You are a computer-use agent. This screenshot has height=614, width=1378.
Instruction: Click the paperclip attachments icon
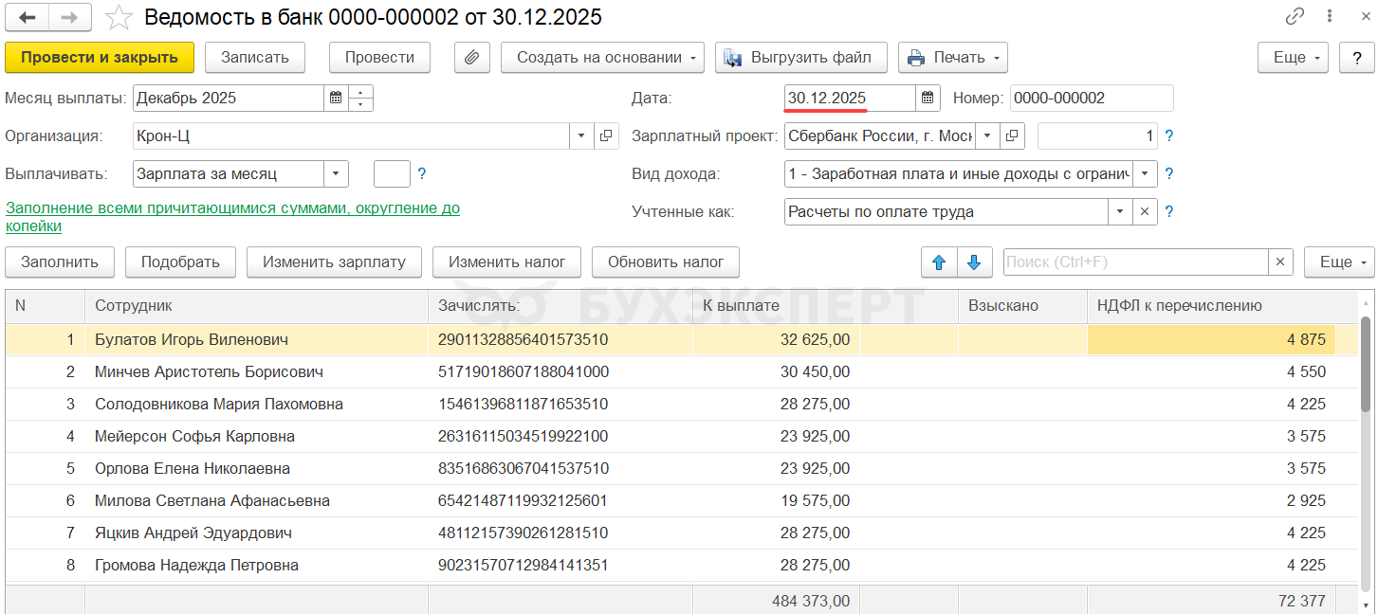coord(471,57)
